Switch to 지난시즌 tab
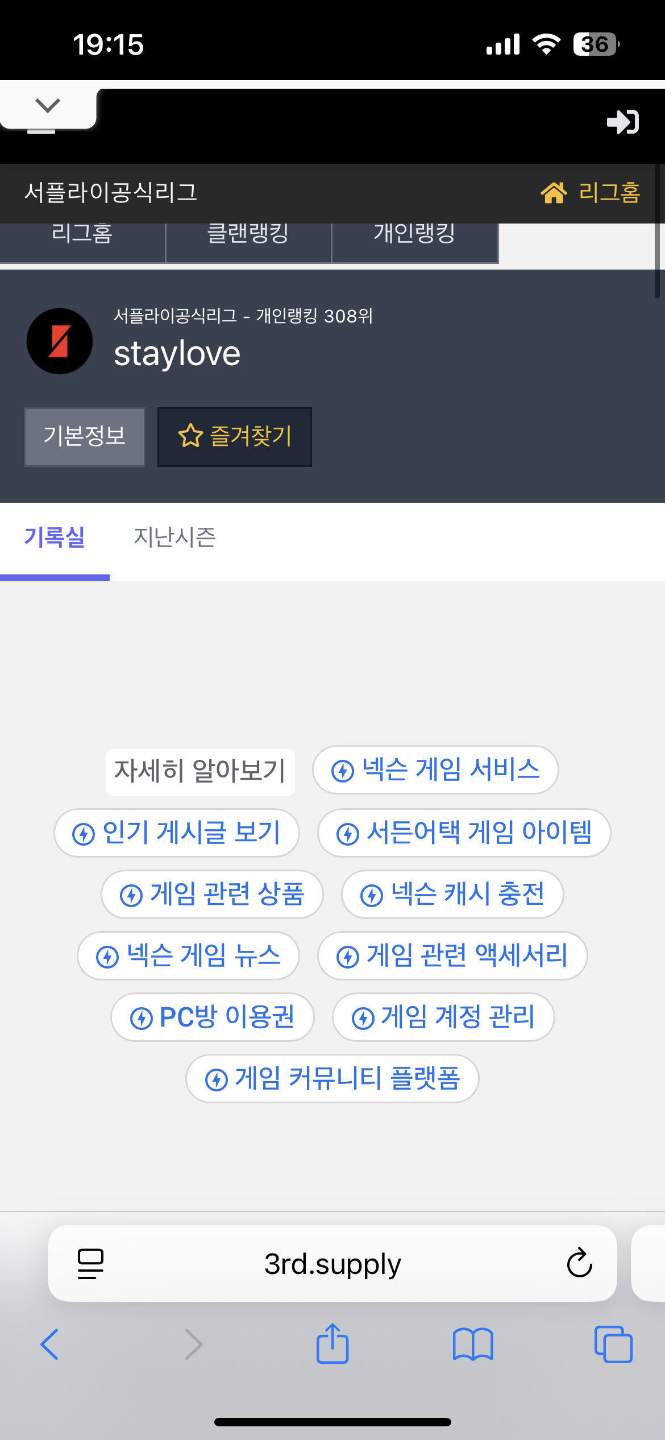Screen dimensions: 665x1440 (x=174, y=537)
